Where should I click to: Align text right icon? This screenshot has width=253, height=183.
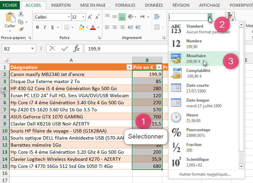122,27
